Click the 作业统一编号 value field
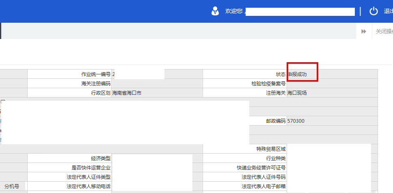 [x=138, y=74]
